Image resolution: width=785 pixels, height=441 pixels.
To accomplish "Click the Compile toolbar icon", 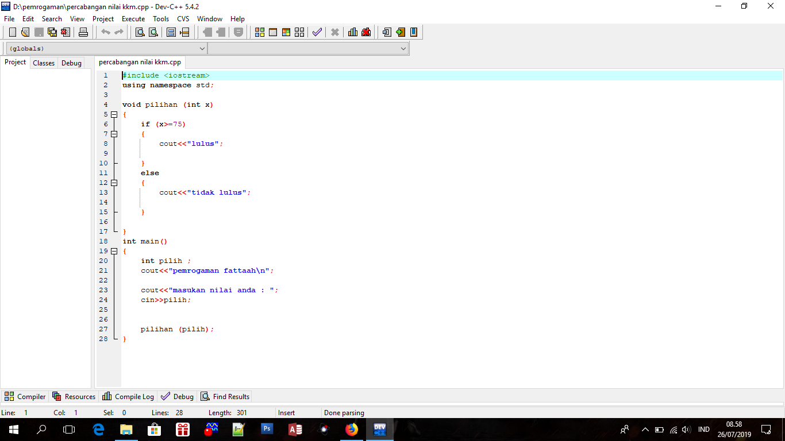I will point(259,32).
